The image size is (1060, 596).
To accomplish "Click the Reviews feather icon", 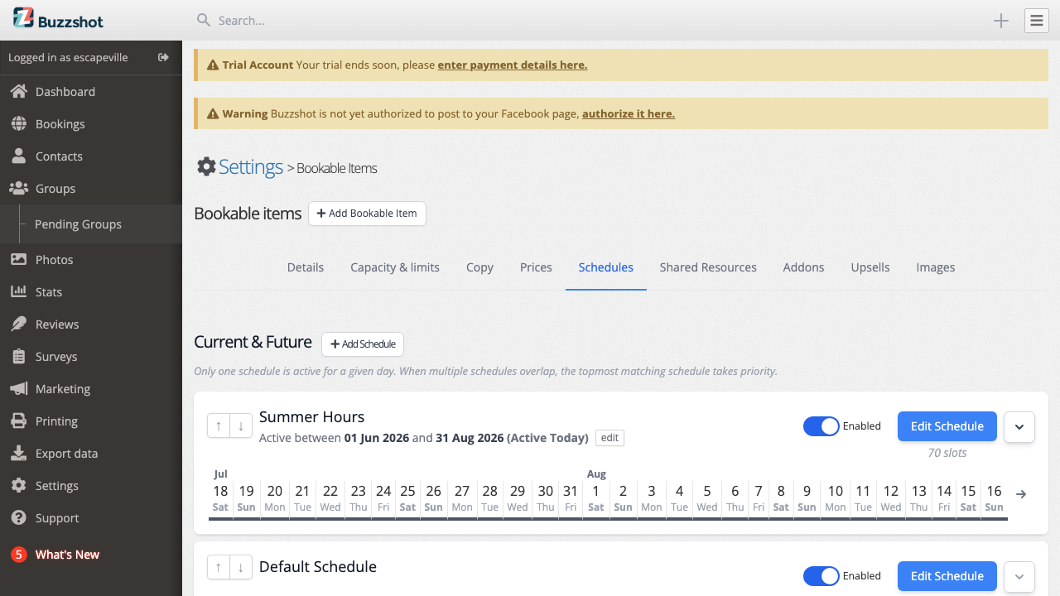I will coord(18,324).
